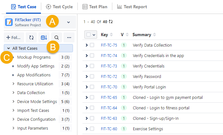This screenshot has height=135, width=223.
Task: Refresh the test case list count
Action: click(111, 22)
